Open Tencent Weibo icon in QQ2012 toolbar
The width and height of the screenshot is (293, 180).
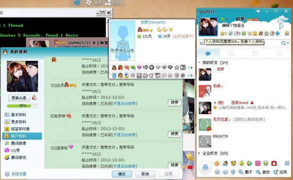[231, 34]
